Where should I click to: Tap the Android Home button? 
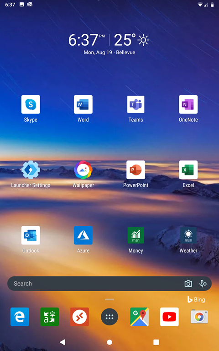(x=109, y=342)
